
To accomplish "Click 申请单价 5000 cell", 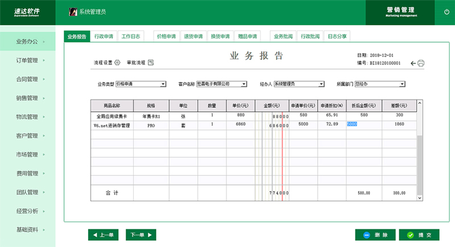I will [303, 124].
